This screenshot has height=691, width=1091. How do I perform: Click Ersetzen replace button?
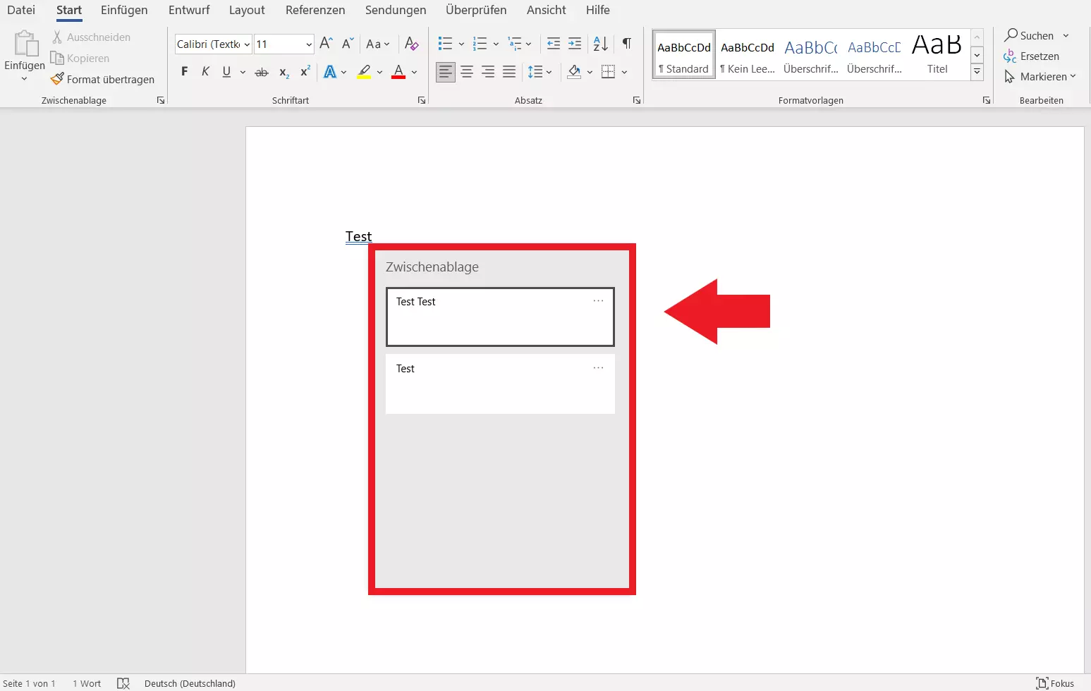[1032, 56]
